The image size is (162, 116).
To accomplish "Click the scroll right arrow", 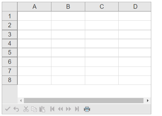I will tap(148, 101).
